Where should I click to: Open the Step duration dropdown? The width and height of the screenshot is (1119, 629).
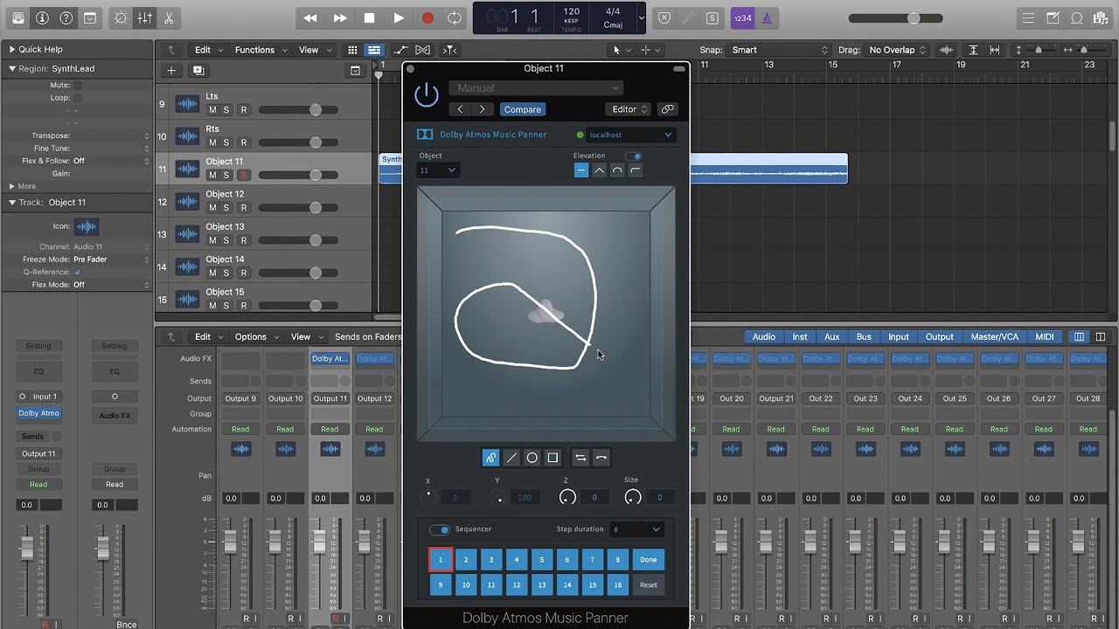(x=636, y=529)
